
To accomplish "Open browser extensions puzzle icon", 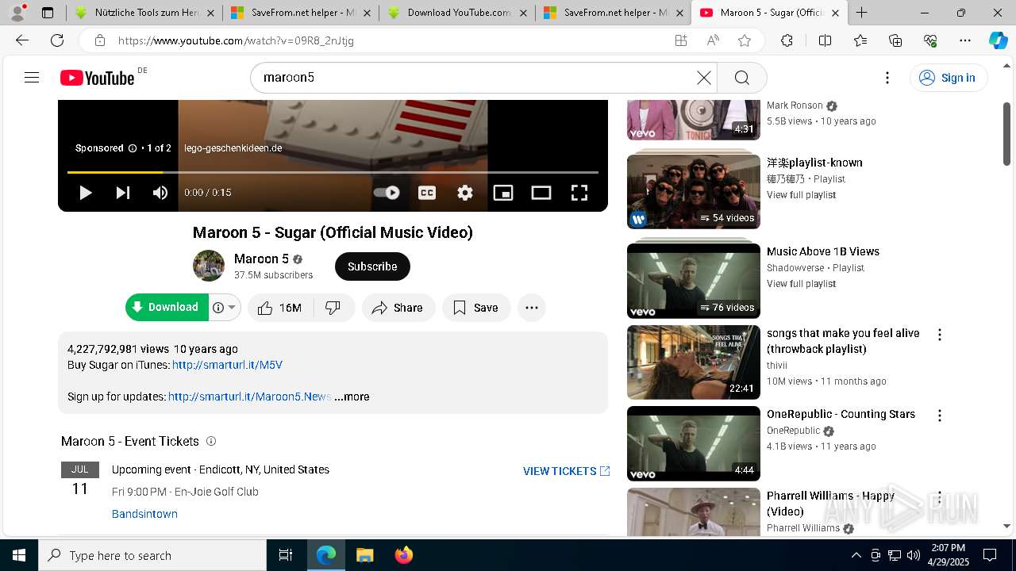I will [787, 40].
